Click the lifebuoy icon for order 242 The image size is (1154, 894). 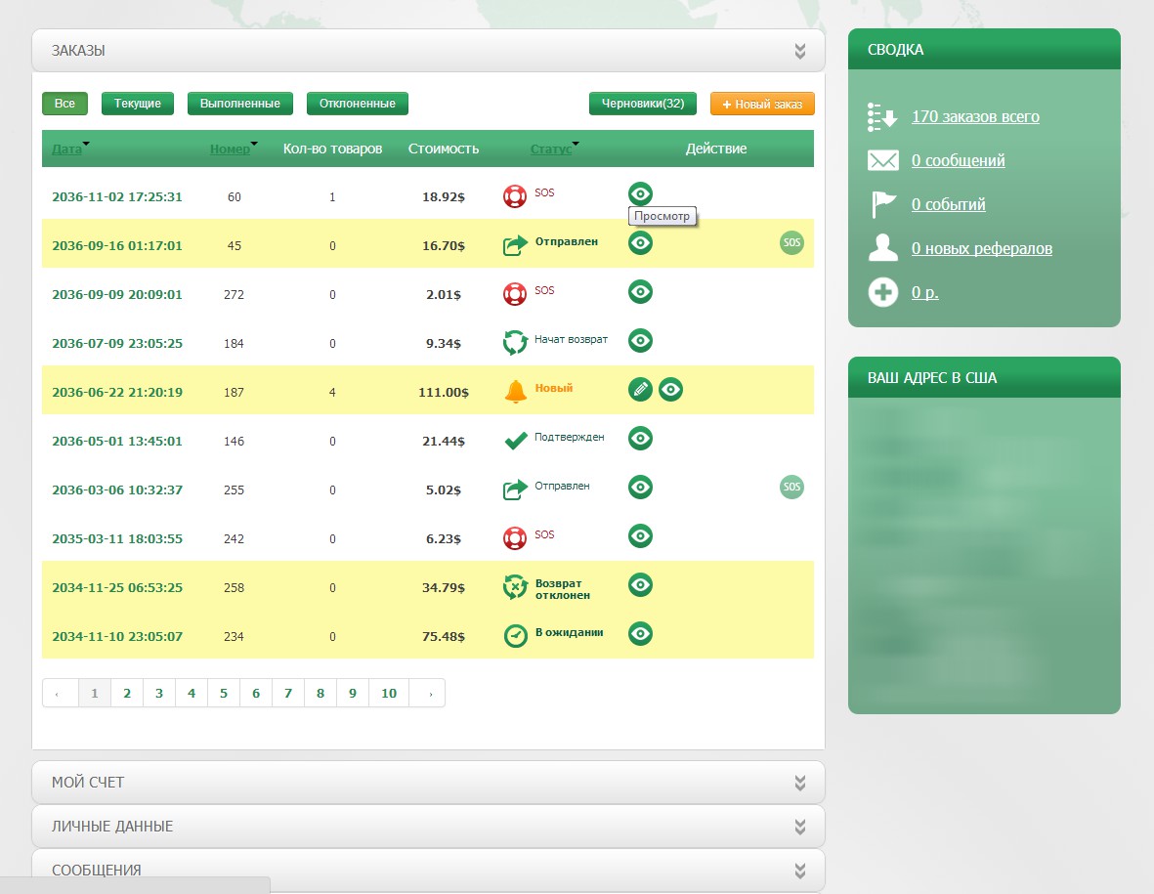click(514, 538)
